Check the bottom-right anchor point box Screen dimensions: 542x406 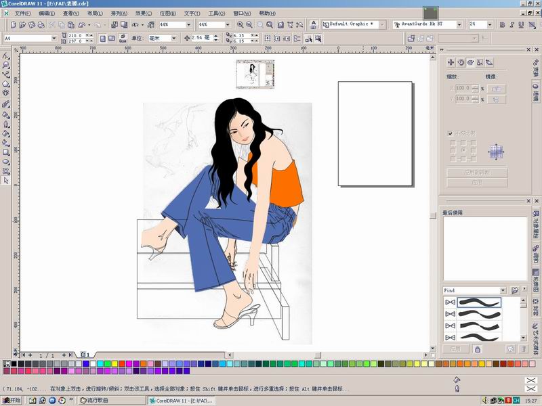point(474,159)
